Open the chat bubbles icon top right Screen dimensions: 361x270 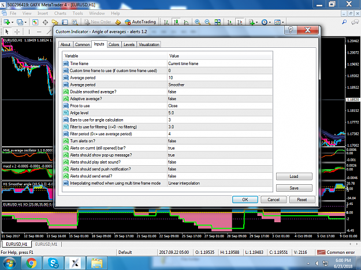355,22
